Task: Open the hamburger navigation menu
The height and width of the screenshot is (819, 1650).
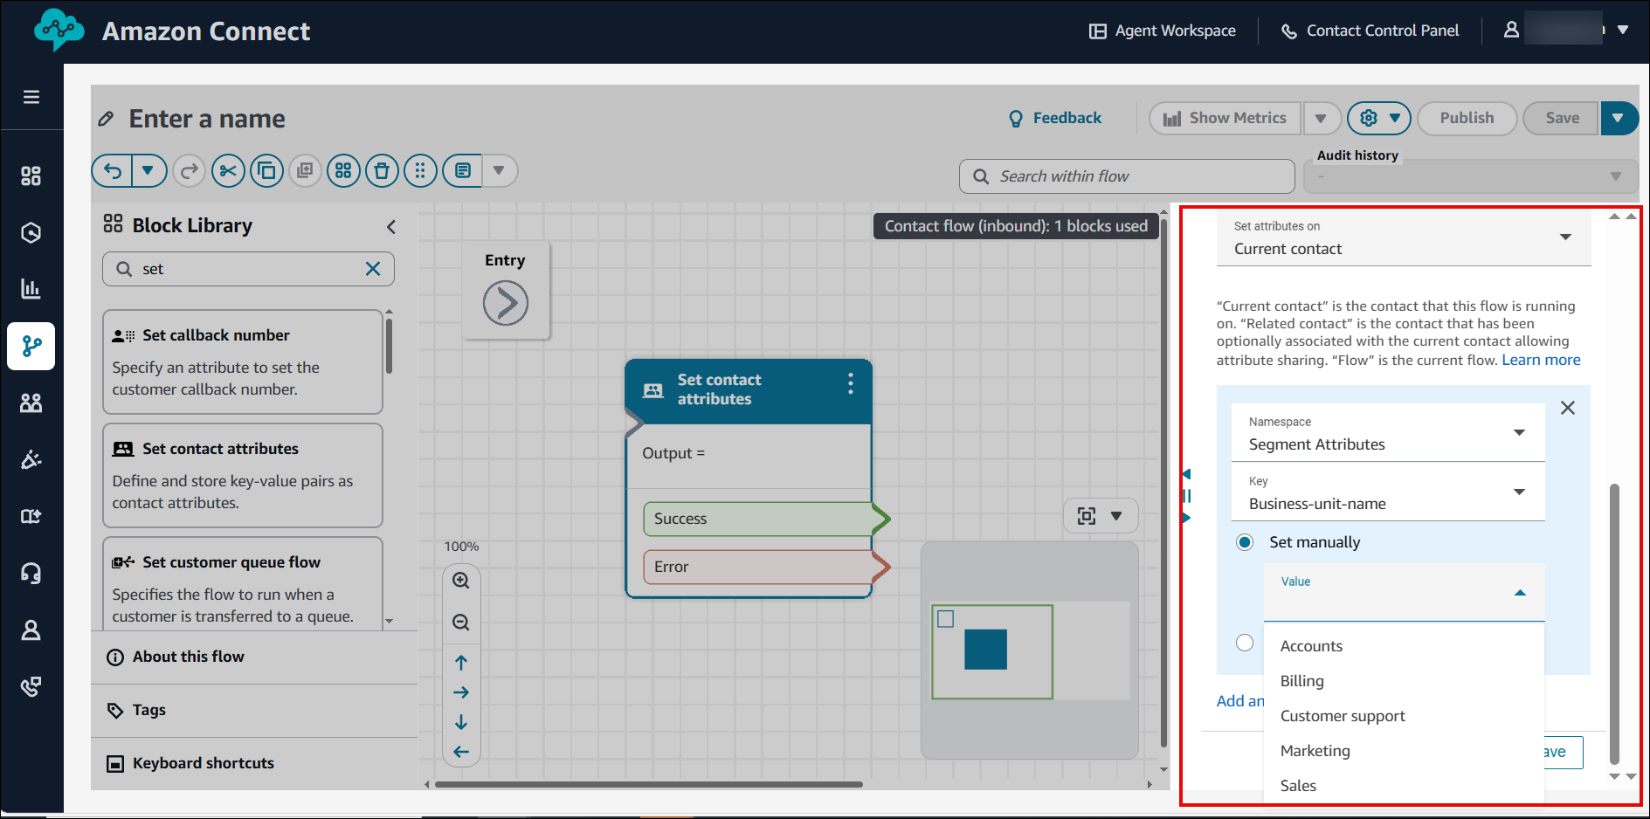Action: click(31, 97)
